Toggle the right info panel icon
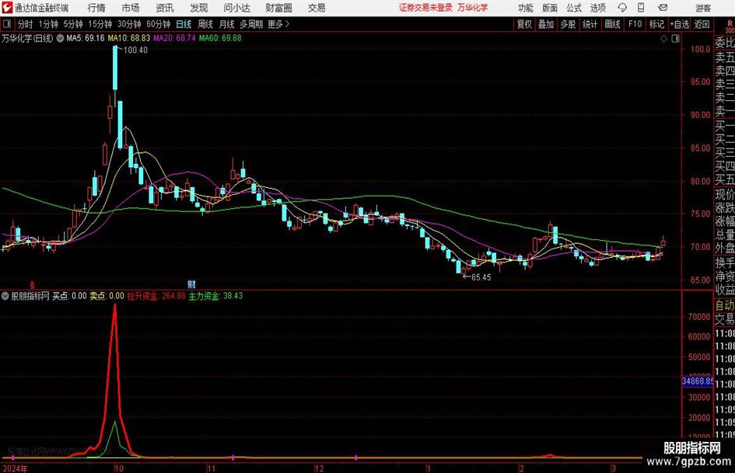The width and height of the screenshot is (735, 473). pos(675,39)
